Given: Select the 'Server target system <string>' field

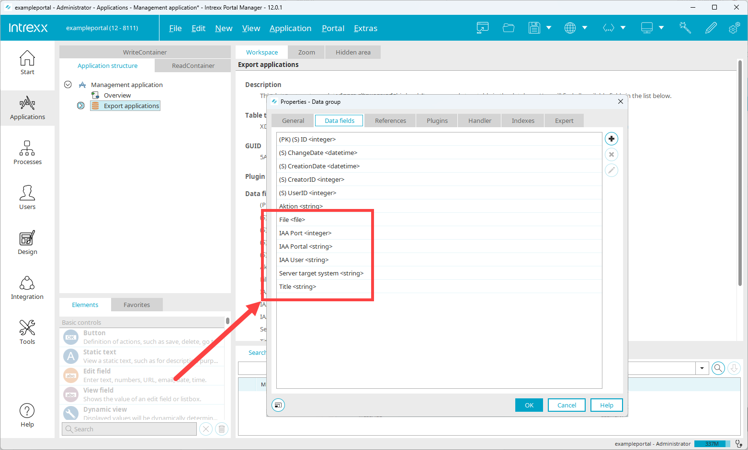Looking at the screenshot, I should click(x=439, y=273).
